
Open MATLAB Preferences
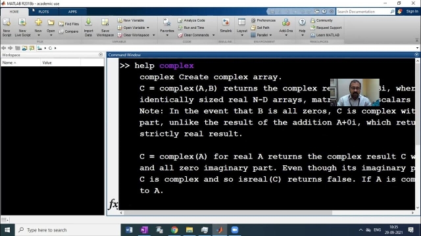(x=263, y=20)
